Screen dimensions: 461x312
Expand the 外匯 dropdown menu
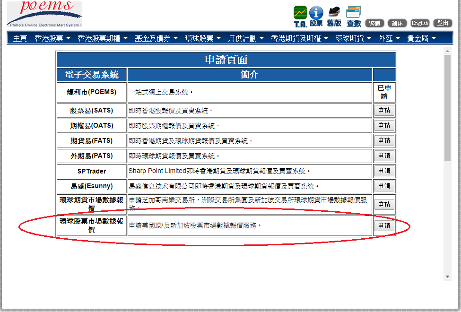(389, 38)
